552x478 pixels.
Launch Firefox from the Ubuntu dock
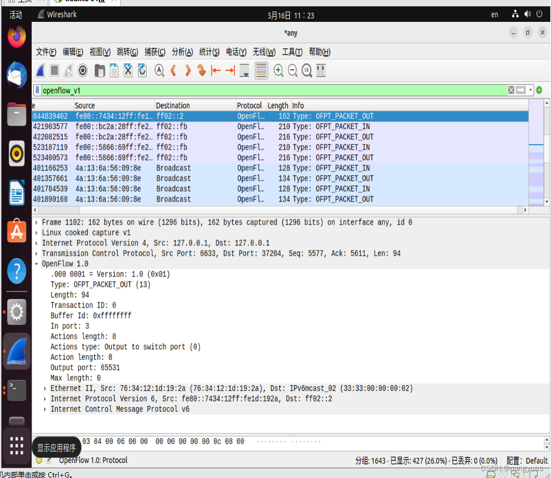click(x=17, y=36)
